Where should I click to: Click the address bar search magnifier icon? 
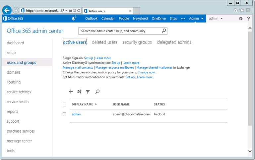click(62, 11)
